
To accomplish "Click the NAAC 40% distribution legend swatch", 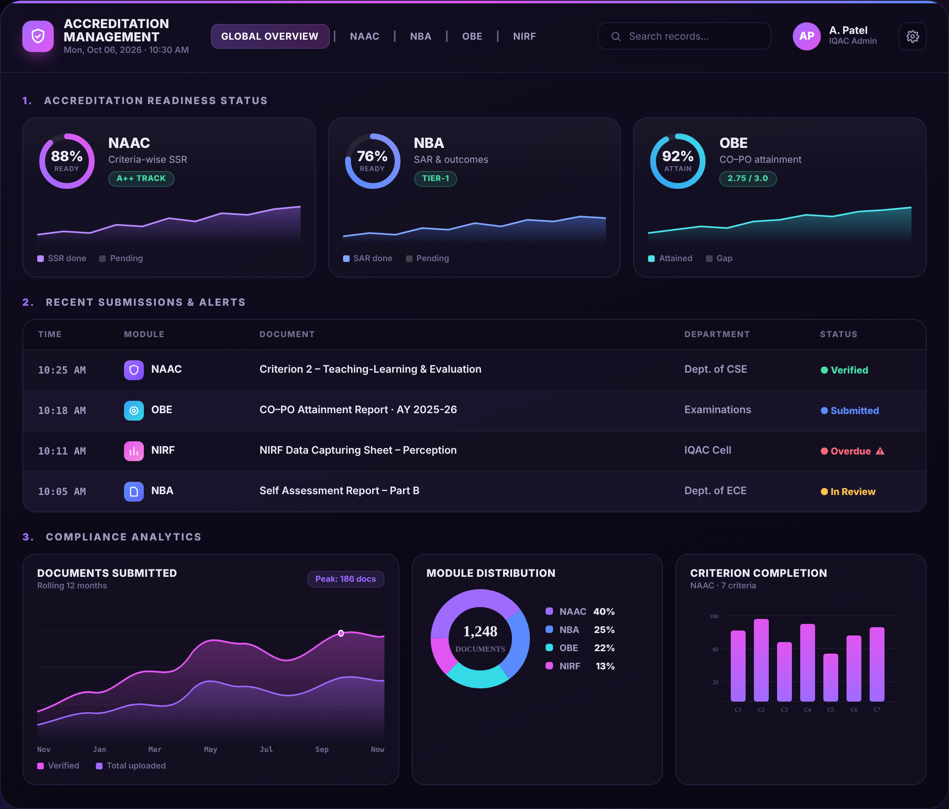I will (549, 611).
